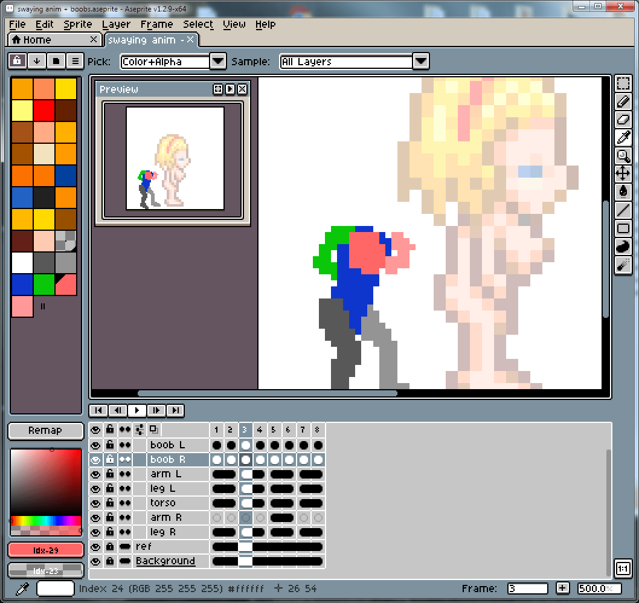Viewport: 639px width, 603px height.
Task: Expand the Sample layers dropdown
Action: click(420, 62)
